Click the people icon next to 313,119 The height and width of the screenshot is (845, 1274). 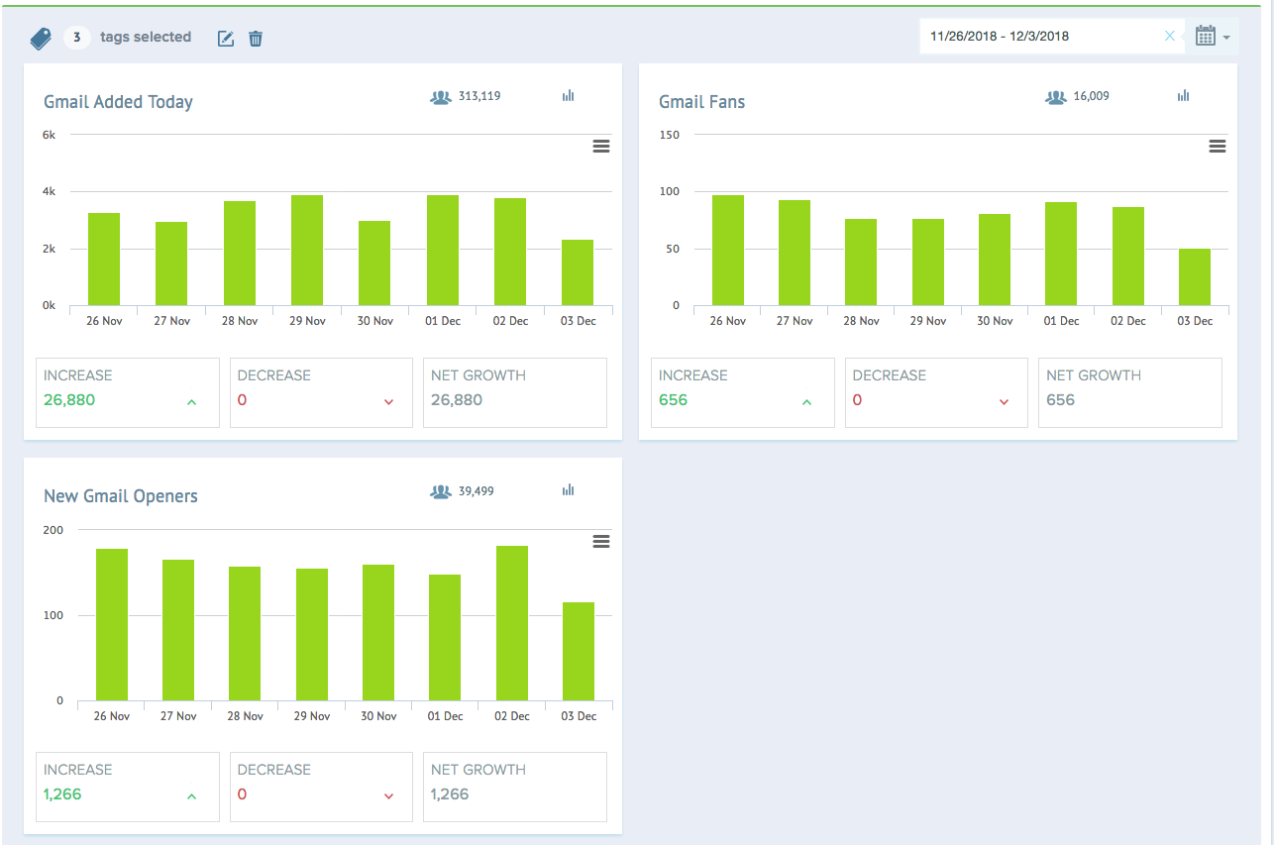[441, 97]
